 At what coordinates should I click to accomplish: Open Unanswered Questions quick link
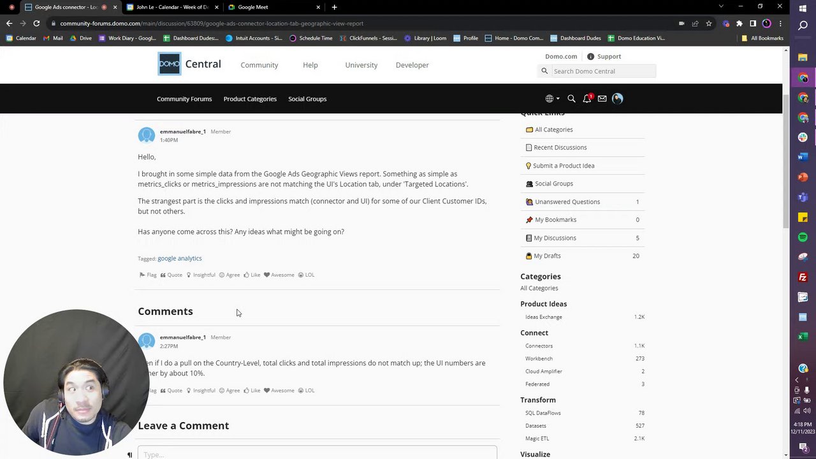pyautogui.click(x=562, y=201)
